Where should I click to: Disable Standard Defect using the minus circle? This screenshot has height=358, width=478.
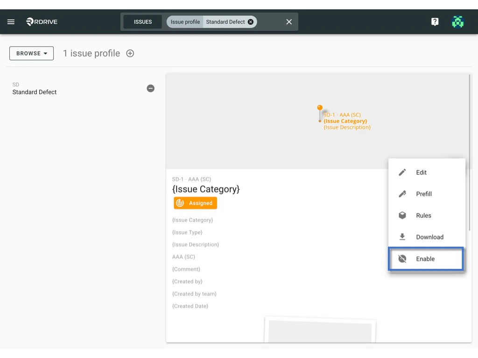tap(150, 88)
